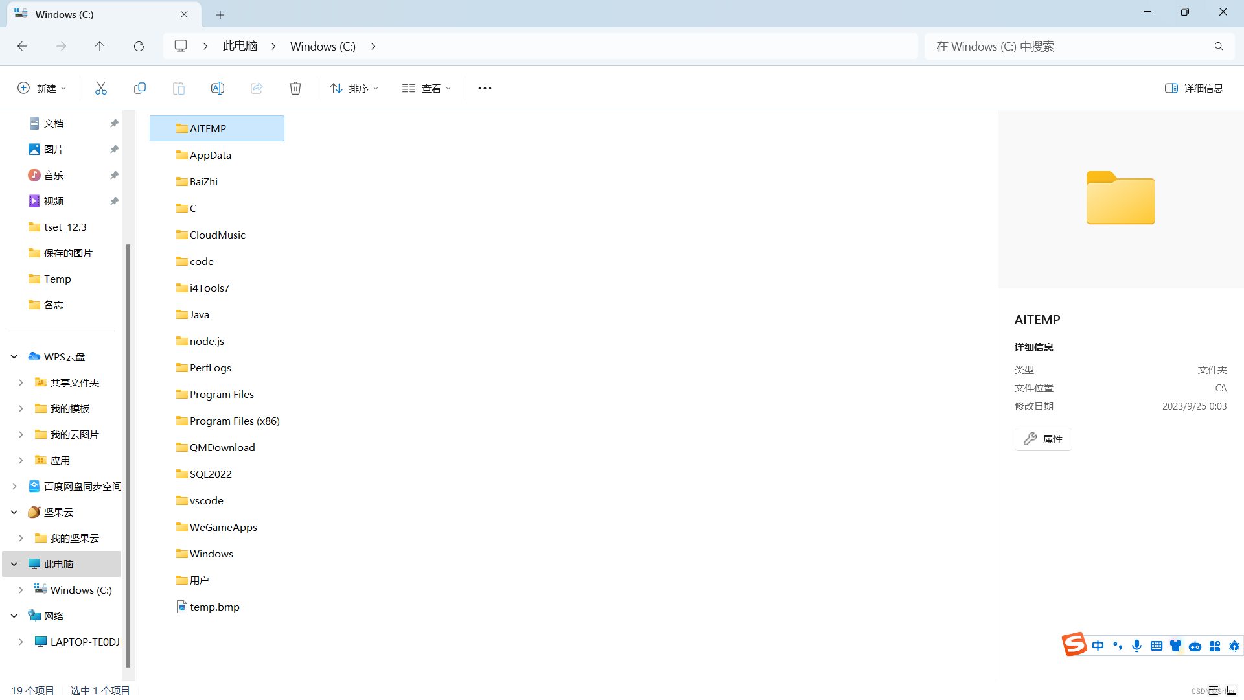Collapse the WPS云盘 tree node
The height and width of the screenshot is (700, 1244).
(14, 356)
